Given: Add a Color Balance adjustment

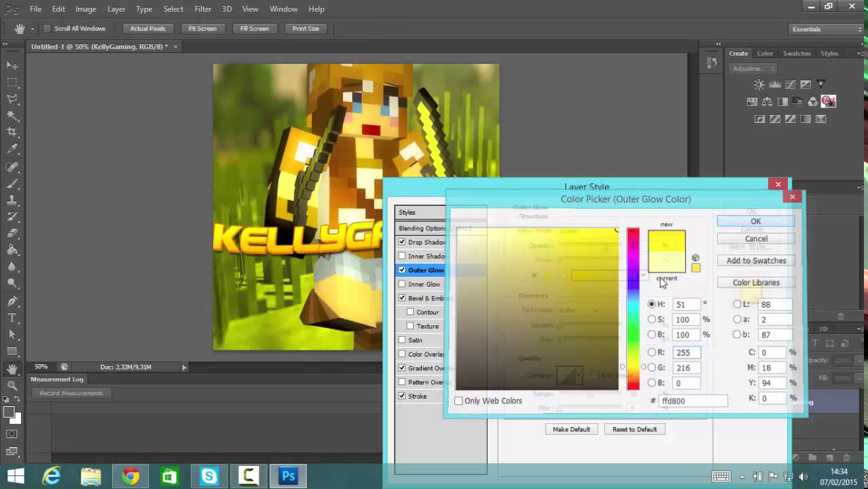Looking at the screenshot, I should pyautogui.click(x=767, y=102).
